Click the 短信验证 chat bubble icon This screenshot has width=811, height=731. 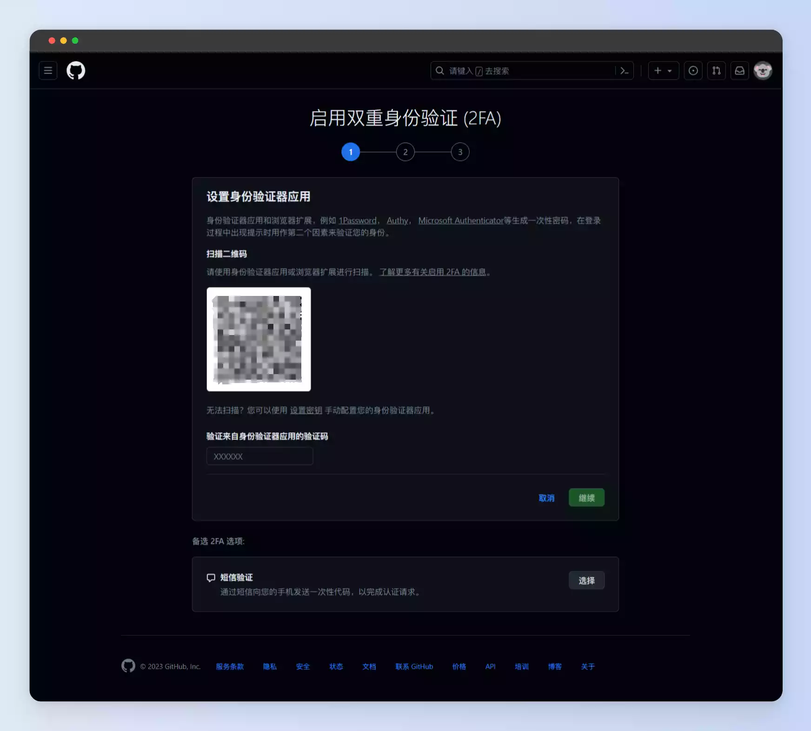pos(211,577)
